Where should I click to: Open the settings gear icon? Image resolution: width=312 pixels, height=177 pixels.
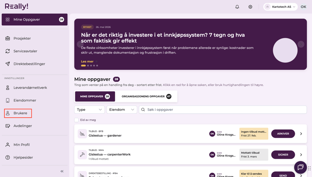tap(250, 7)
